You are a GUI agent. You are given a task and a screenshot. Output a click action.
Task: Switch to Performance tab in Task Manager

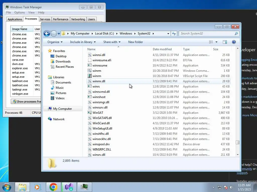point(60,19)
